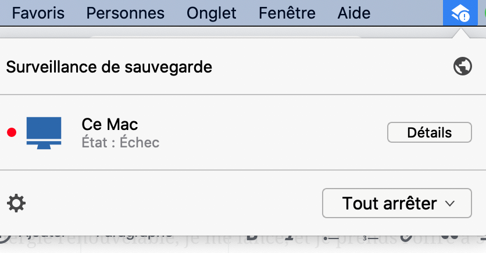486x253 pixels.
Task: Click the État : Échec status text
Action: coord(120,143)
